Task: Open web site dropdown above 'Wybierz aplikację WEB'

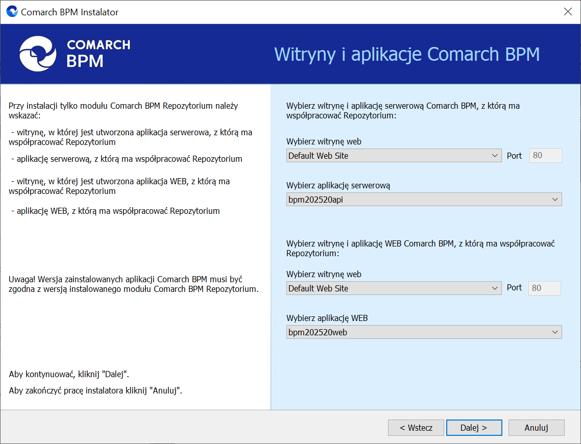Action: [x=394, y=288]
